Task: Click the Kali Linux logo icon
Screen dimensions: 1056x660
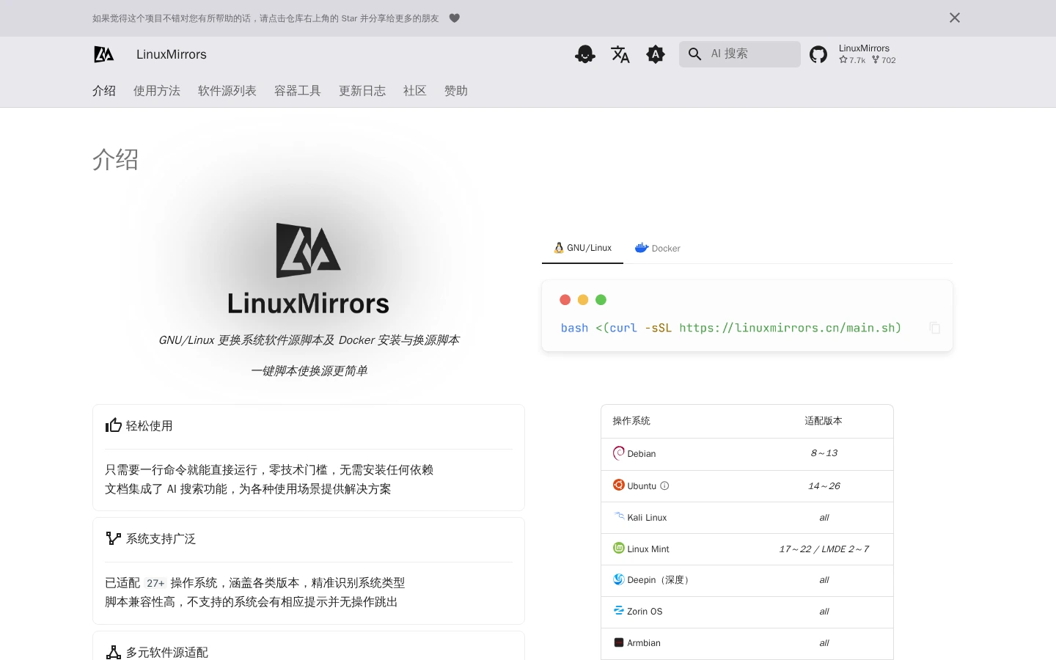Action: click(x=619, y=516)
